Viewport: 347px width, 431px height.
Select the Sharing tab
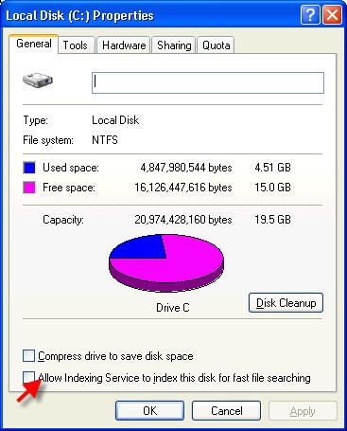click(x=174, y=45)
